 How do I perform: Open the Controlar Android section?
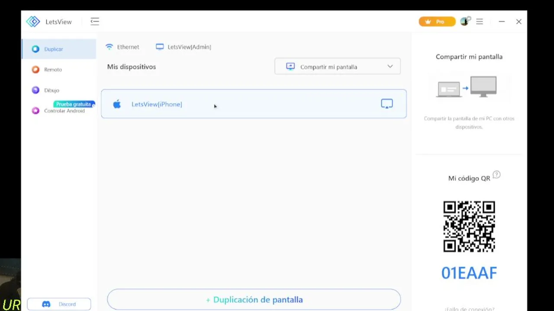[x=59, y=111]
